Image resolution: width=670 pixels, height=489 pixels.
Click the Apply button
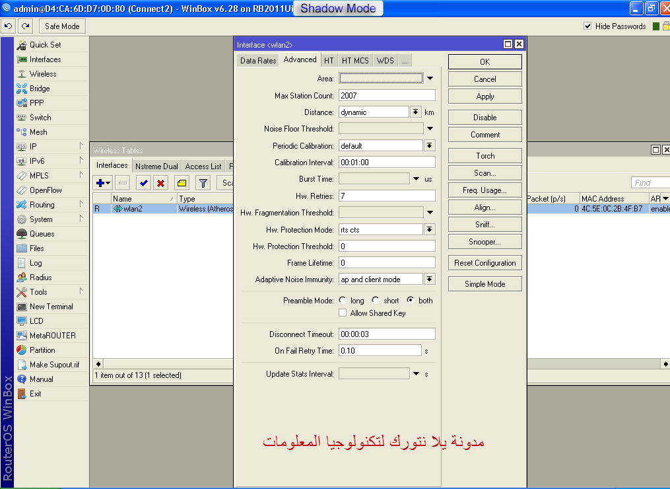[x=485, y=96]
